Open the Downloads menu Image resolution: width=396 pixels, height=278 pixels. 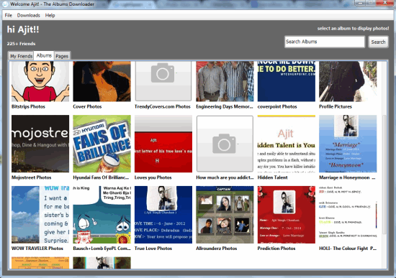29,15
